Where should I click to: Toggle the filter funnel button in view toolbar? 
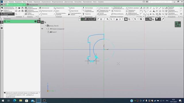157,19
